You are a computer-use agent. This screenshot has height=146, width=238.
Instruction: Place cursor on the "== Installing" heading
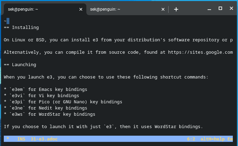tap(21, 28)
